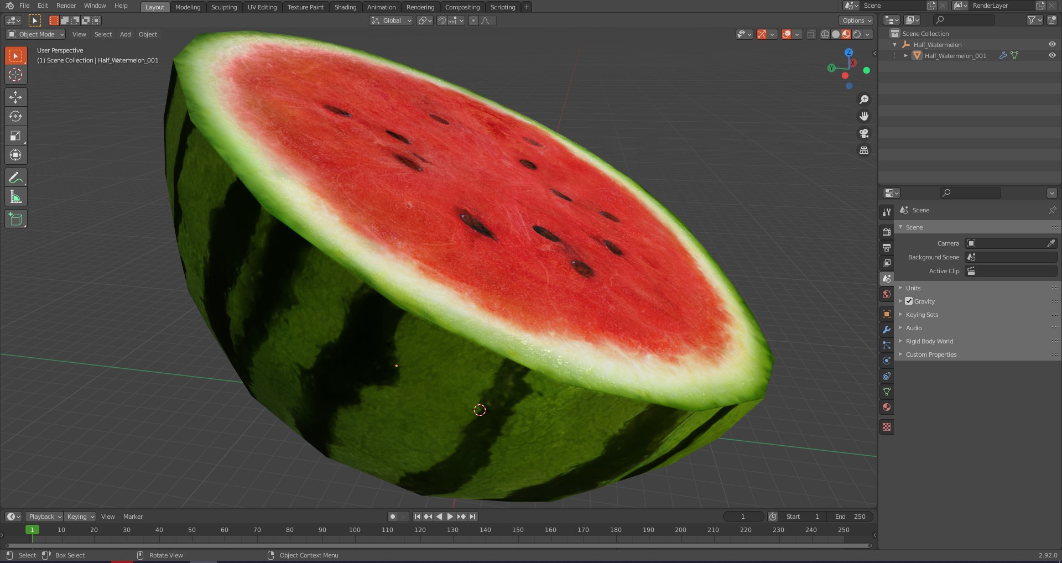Open Output properties tab
Viewport: 1062px width, 563px height.
(x=887, y=248)
